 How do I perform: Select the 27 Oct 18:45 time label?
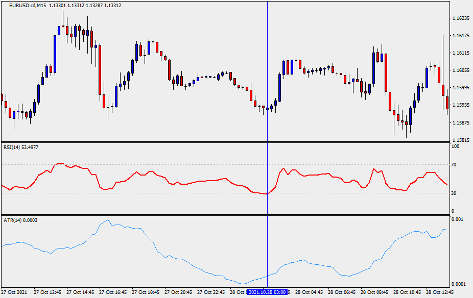[x=146, y=292]
